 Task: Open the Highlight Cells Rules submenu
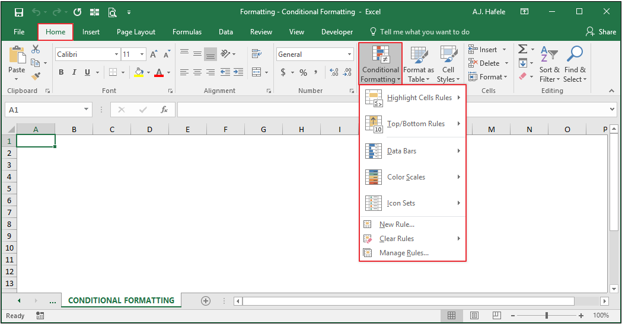point(413,98)
